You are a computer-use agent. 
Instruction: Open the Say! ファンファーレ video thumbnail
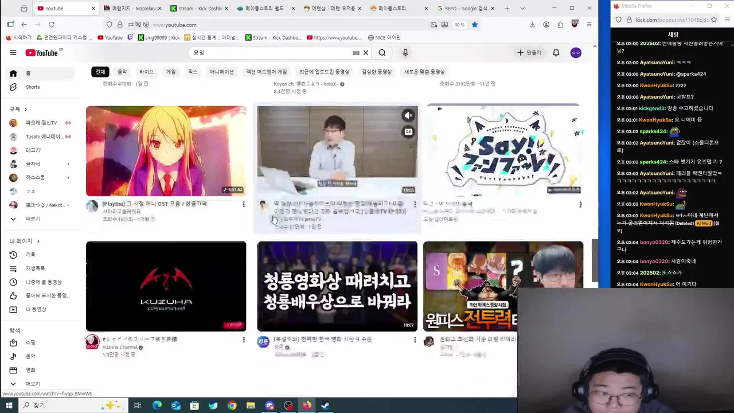pos(503,151)
